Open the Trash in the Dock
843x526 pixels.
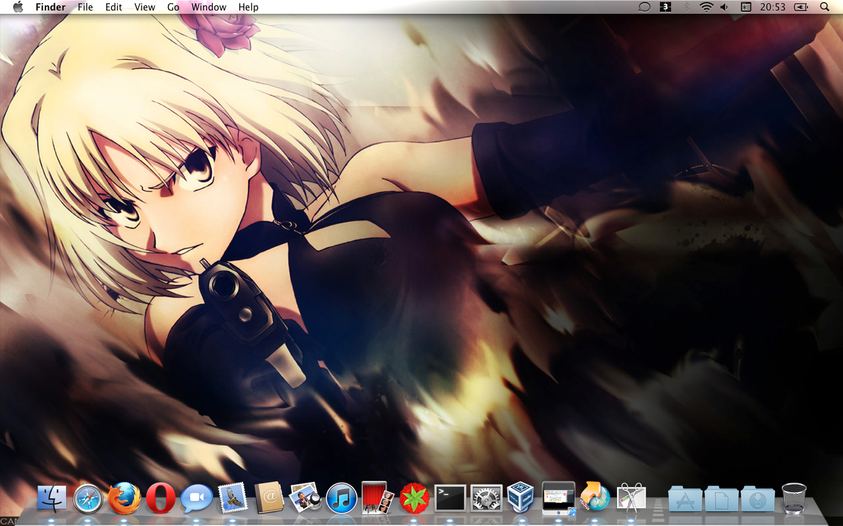794,498
